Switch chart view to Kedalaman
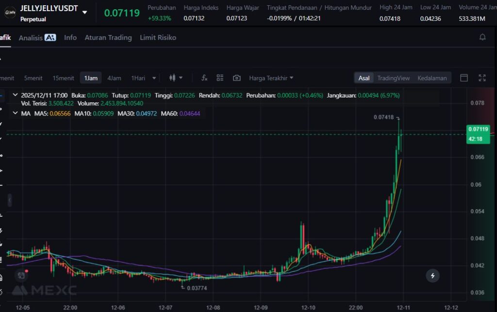Viewport: 497px width, 312px height. pyautogui.click(x=432, y=78)
